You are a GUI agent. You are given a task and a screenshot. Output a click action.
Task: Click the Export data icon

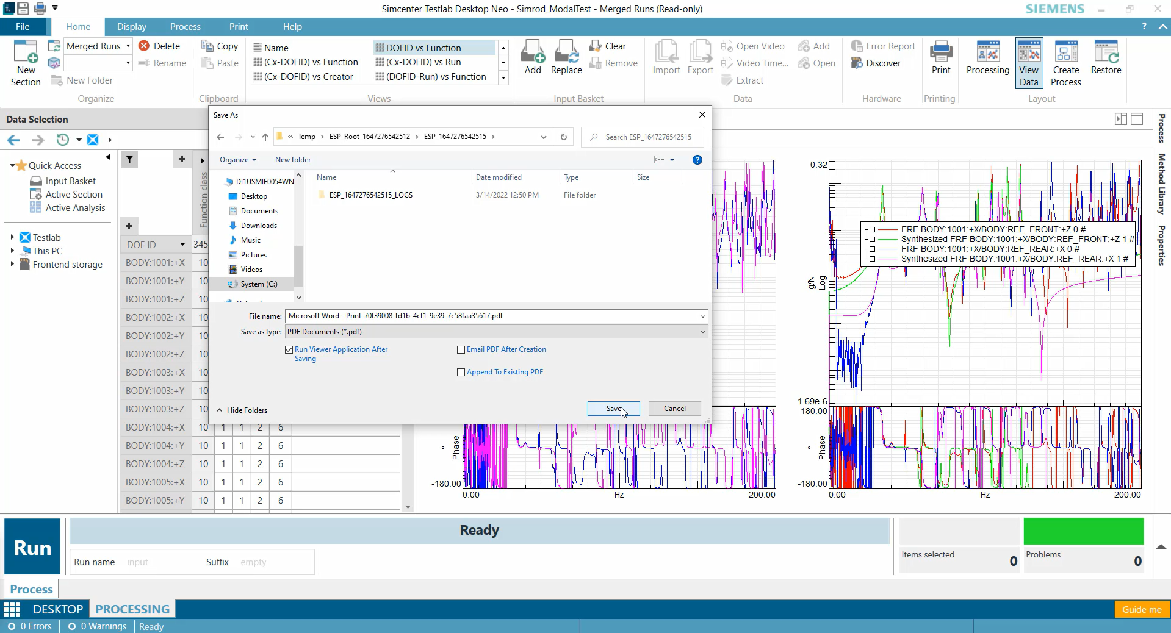(x=699, y=58)
